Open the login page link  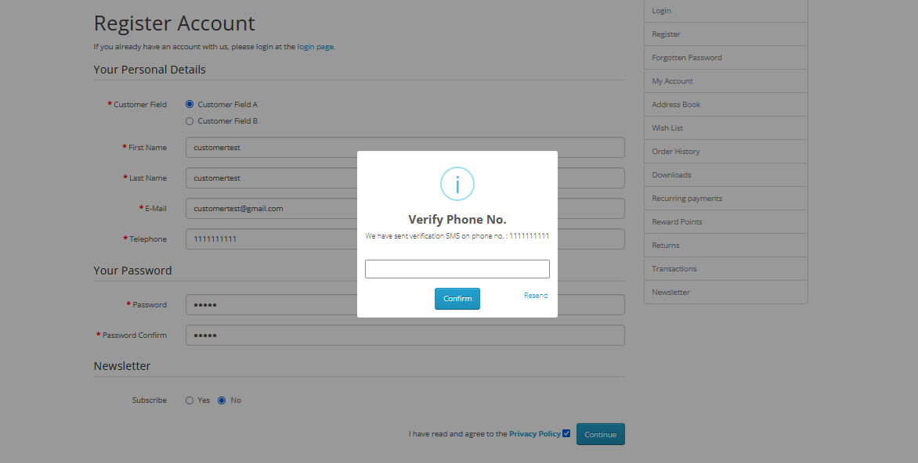(x=315, y=47)
